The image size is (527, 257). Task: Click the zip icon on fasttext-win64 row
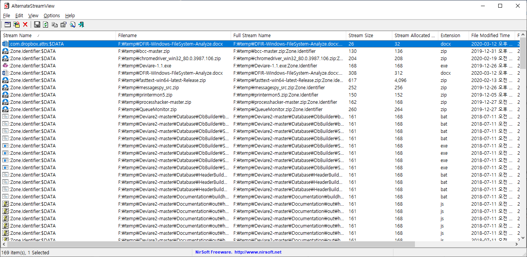[5, 80]
